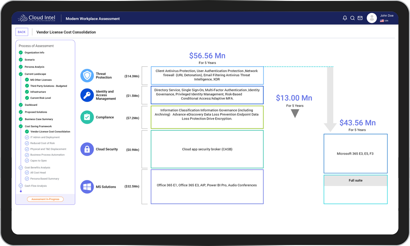The image size is (410, 246).
Task: Open Proposed Solutions step
Action: point(36,112)
